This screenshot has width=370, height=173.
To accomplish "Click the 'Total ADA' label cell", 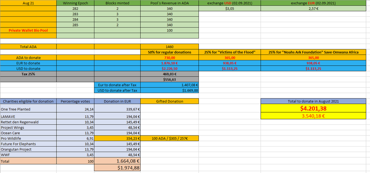I will point(28,47).
